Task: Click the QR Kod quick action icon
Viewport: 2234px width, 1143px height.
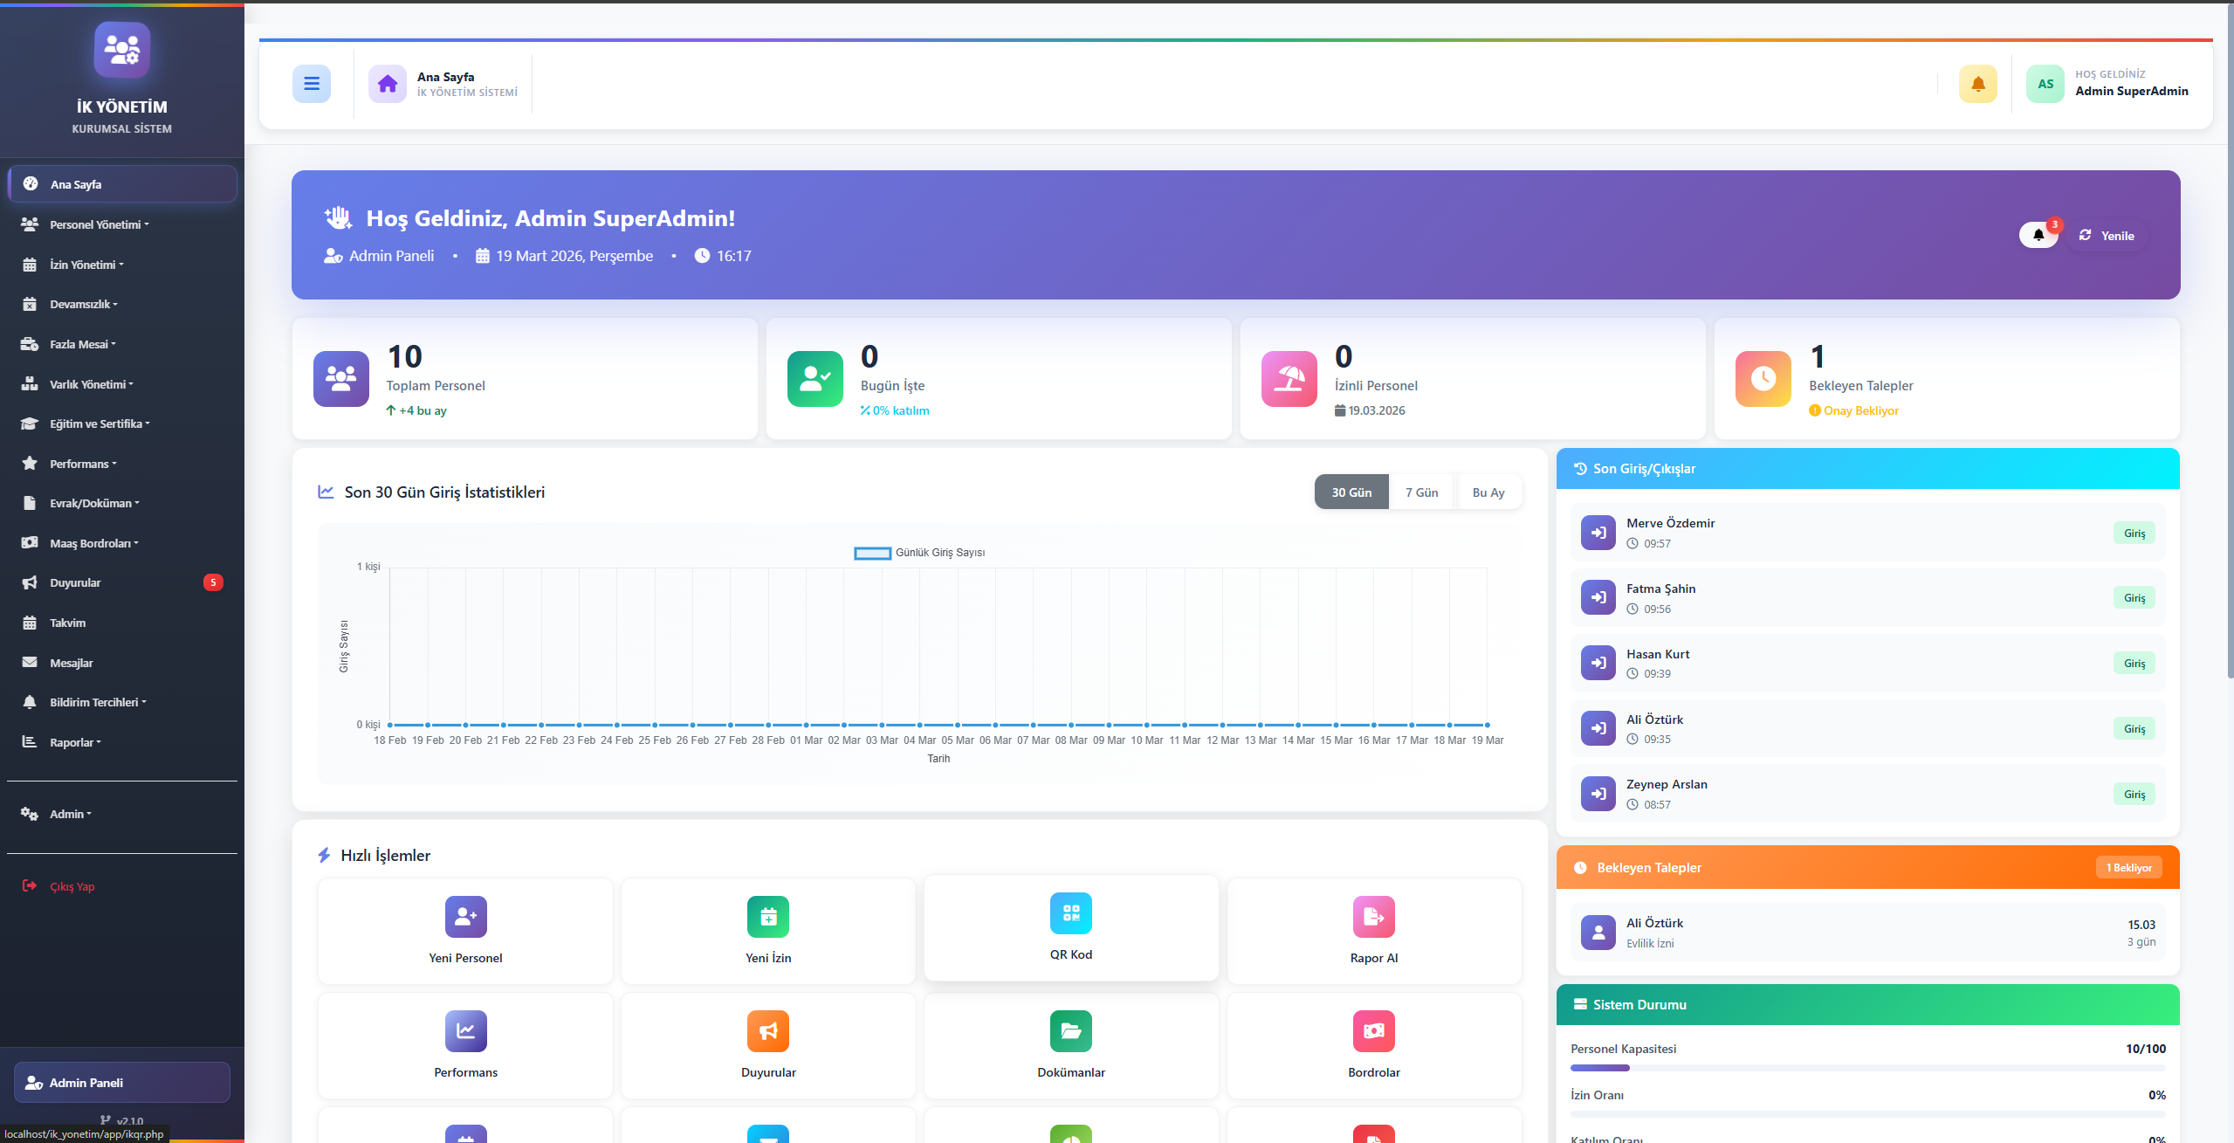Action: pos(1070,913)
